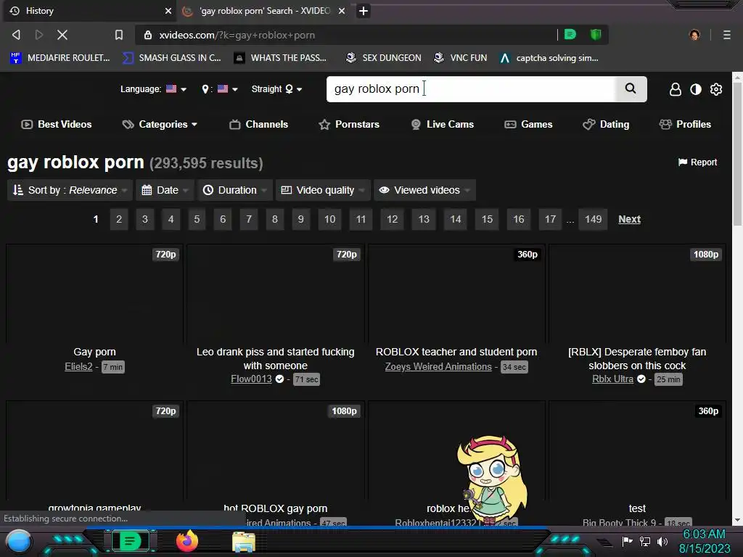Open the browser hamburger menu
The width and height of the screenshot is (743, 557).
coord(726,35)
